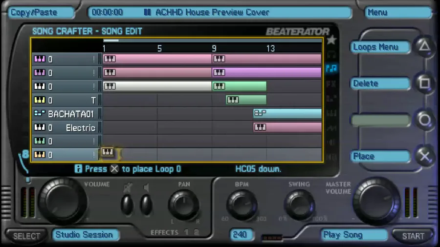
Task: Click the white keyboard icon of track three
Action: point(40,86)
